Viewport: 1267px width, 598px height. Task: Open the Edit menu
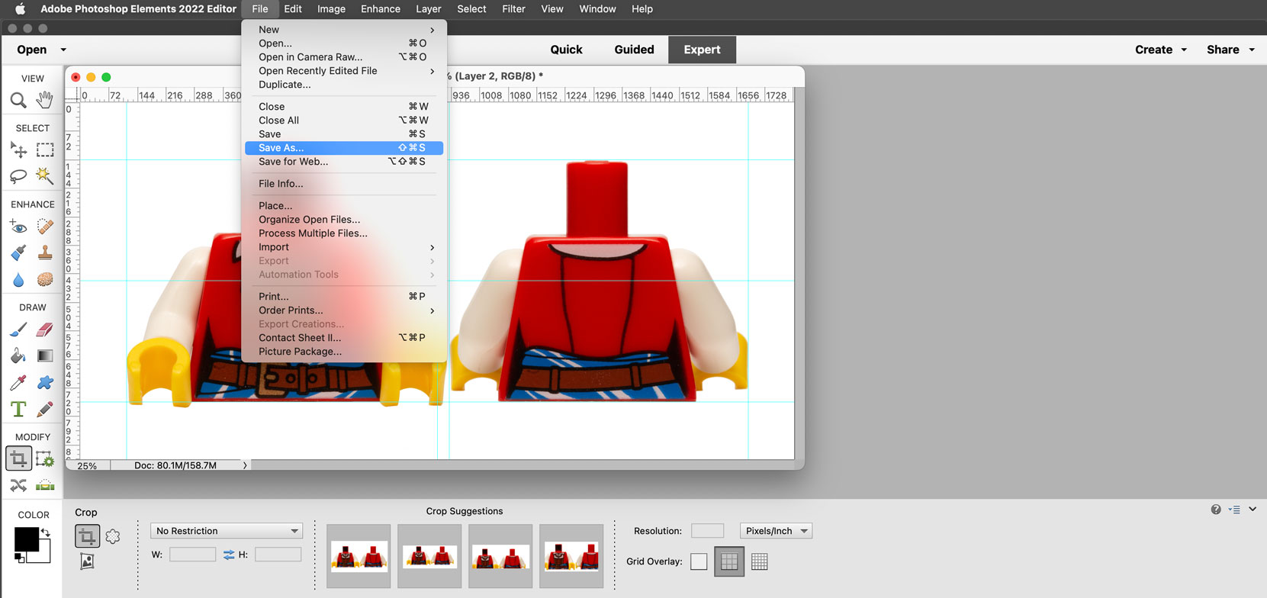(x=293, y=9)
